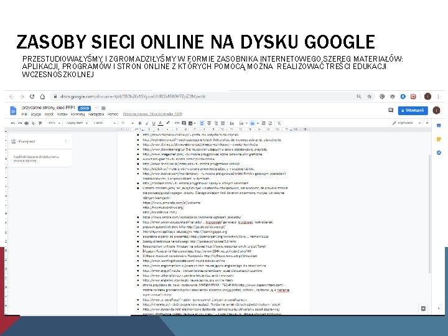The image size is (448, 336).
Task: Open comment history icon beside Udostępnij
Action: point(391,110)
